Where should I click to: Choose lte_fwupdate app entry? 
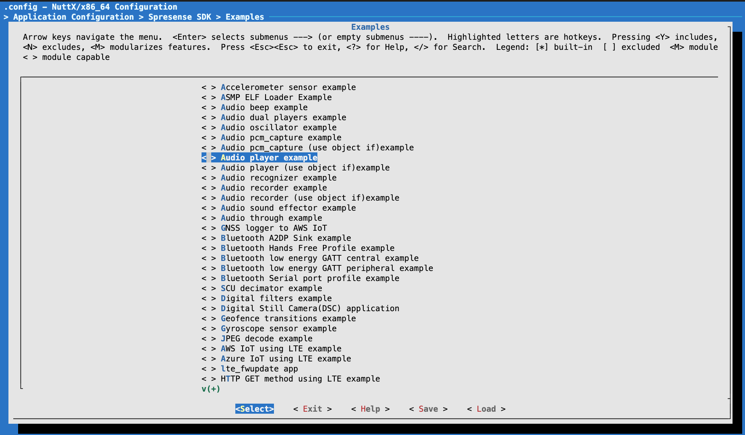[259, 369]
